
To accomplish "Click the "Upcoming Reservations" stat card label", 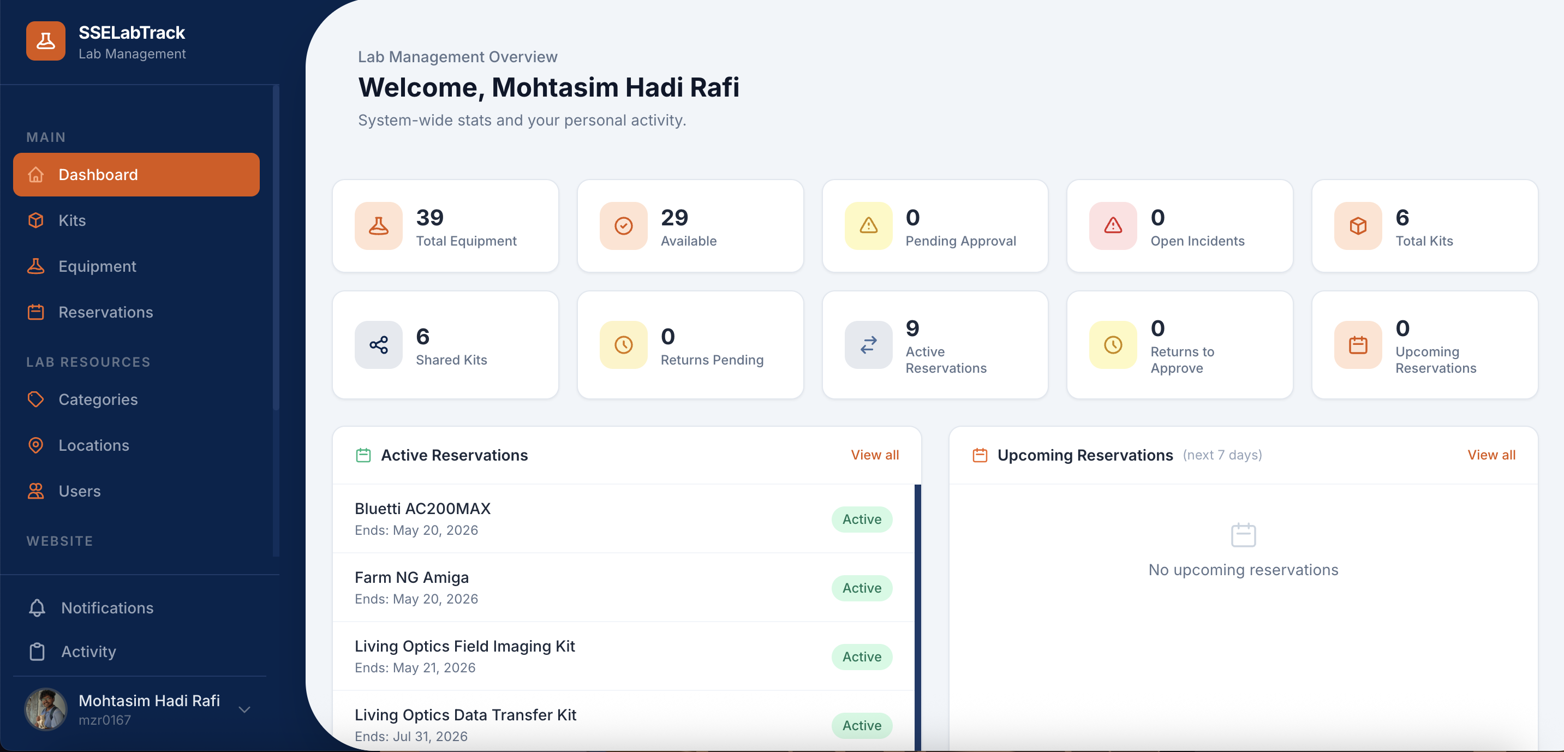I will click(x=1436, y=360).
